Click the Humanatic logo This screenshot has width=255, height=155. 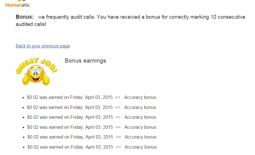click(x=17, y=4)
